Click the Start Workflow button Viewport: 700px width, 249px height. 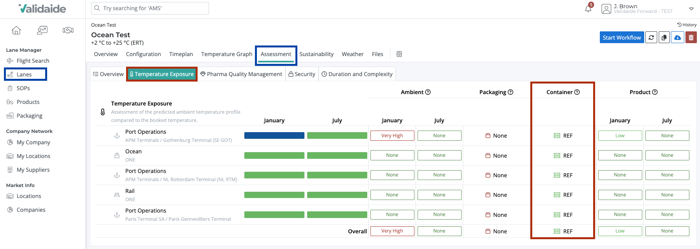(x=622, y=38)
